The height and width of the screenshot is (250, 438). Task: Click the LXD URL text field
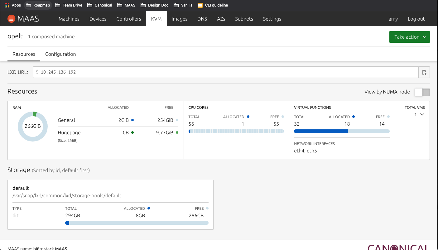(225, 72)
